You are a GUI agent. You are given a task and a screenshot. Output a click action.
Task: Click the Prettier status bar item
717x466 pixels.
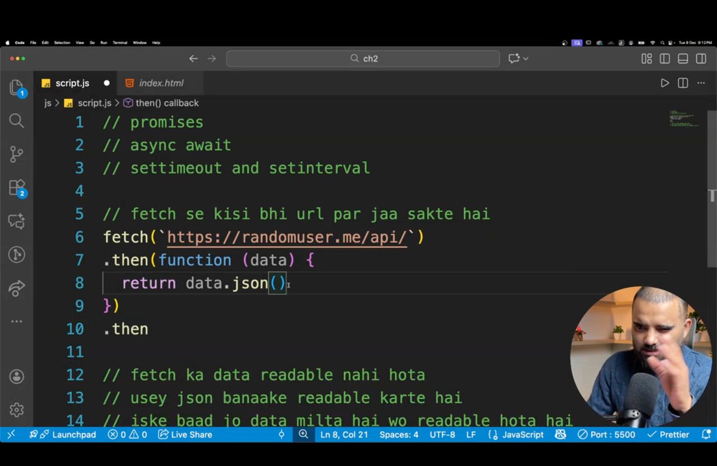[x=668, y=434]
